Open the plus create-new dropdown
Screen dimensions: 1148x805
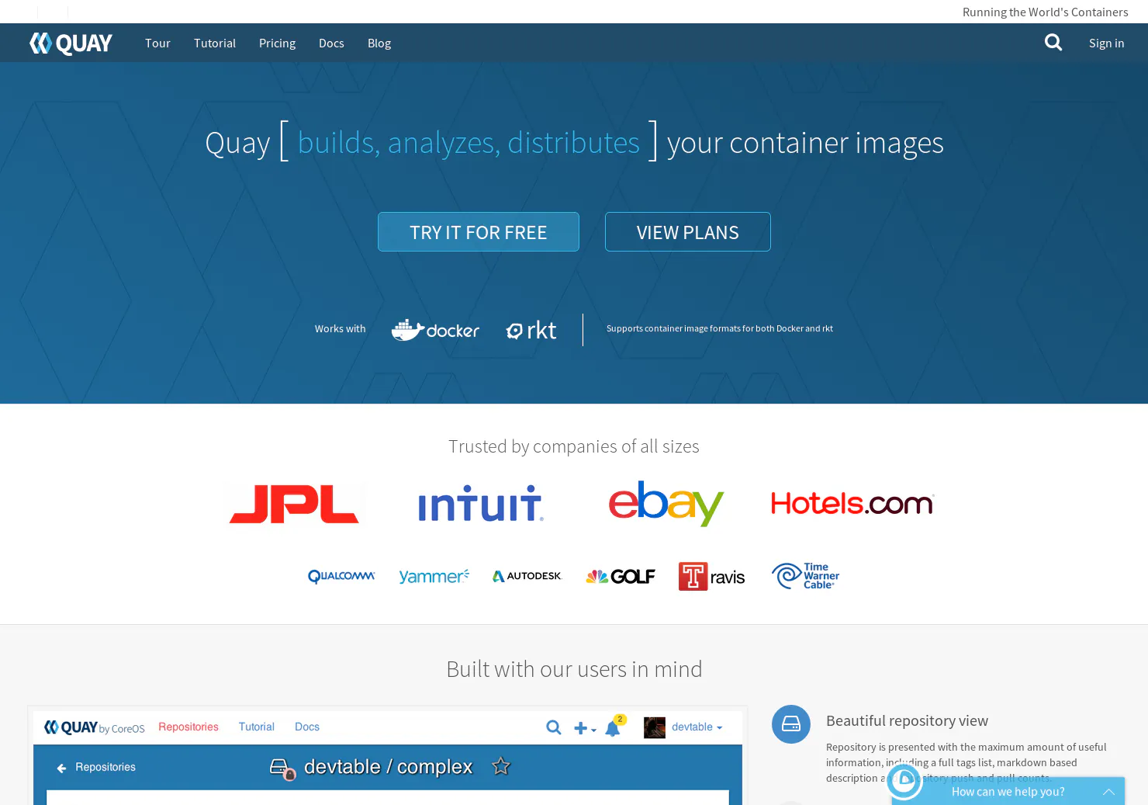[x=585, y=728]
